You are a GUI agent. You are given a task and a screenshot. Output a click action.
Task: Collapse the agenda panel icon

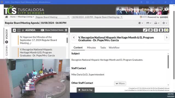click(x=66, y=30)
